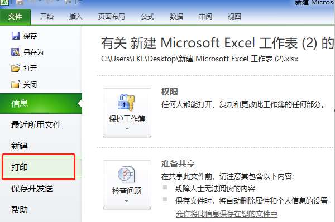Image resolution: width=335 pixels, height=222 pixels.
Task: Open 最近所用文件 in the sidebar
Action: click(x=36, y=124)
